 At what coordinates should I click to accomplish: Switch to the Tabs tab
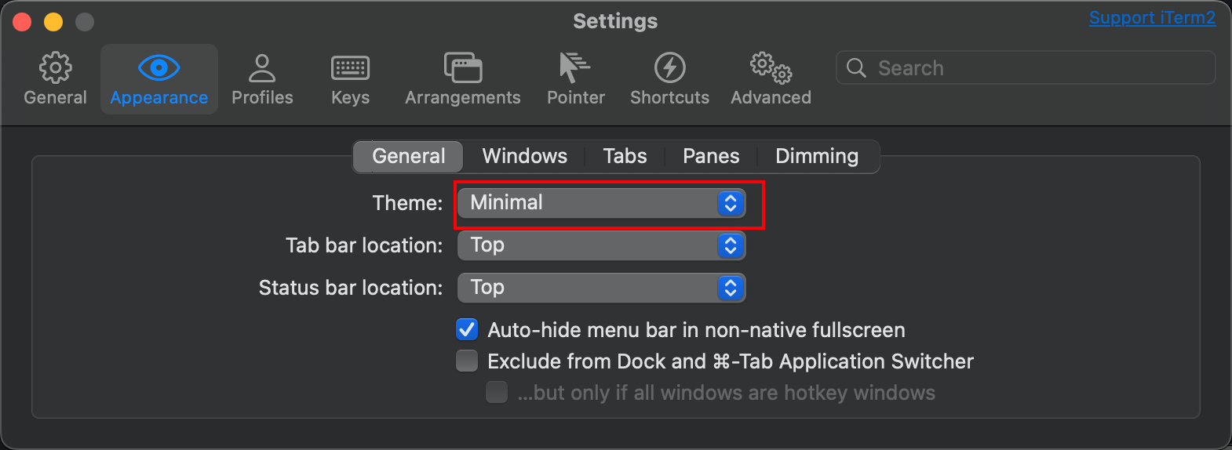click(625, 156)
